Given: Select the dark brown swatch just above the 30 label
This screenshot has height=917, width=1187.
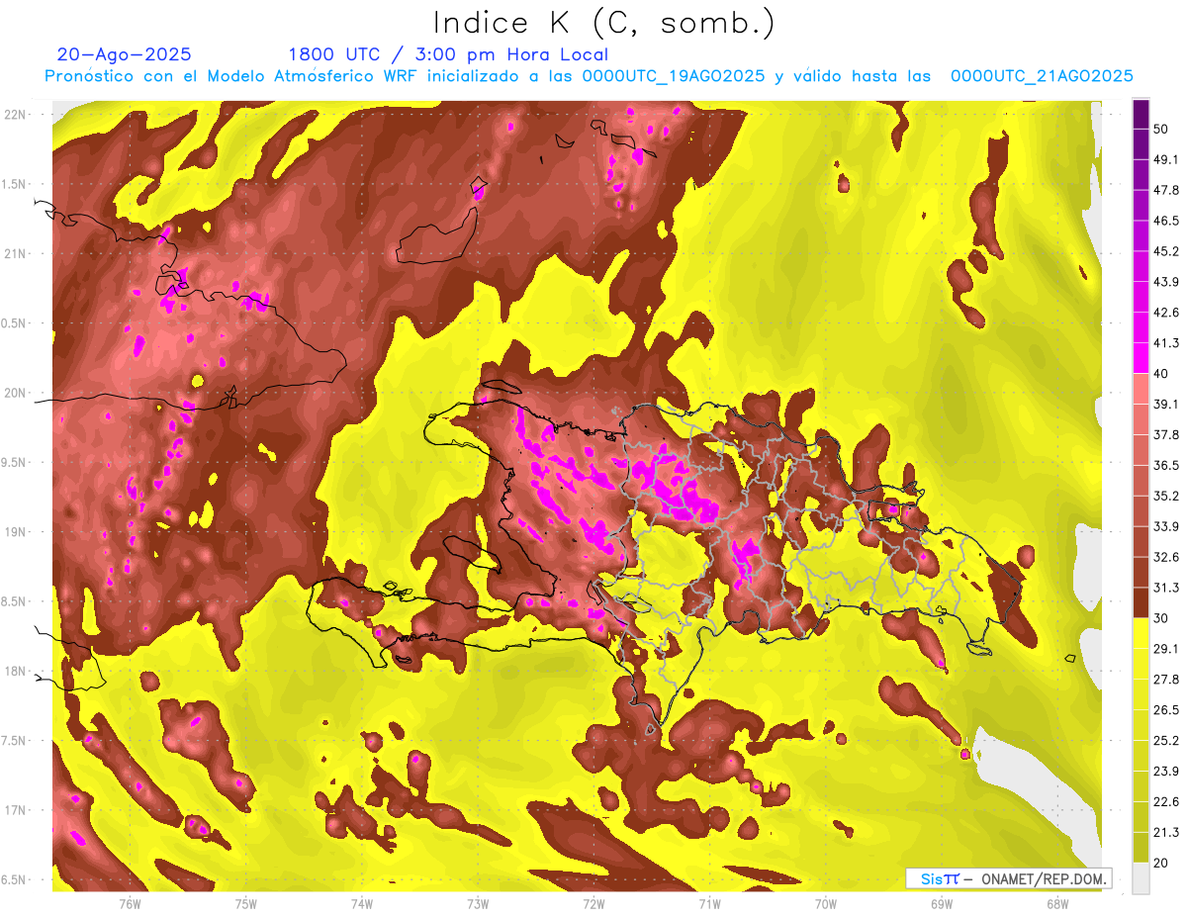Looking at the screenshot, I should coord(1141,601).
